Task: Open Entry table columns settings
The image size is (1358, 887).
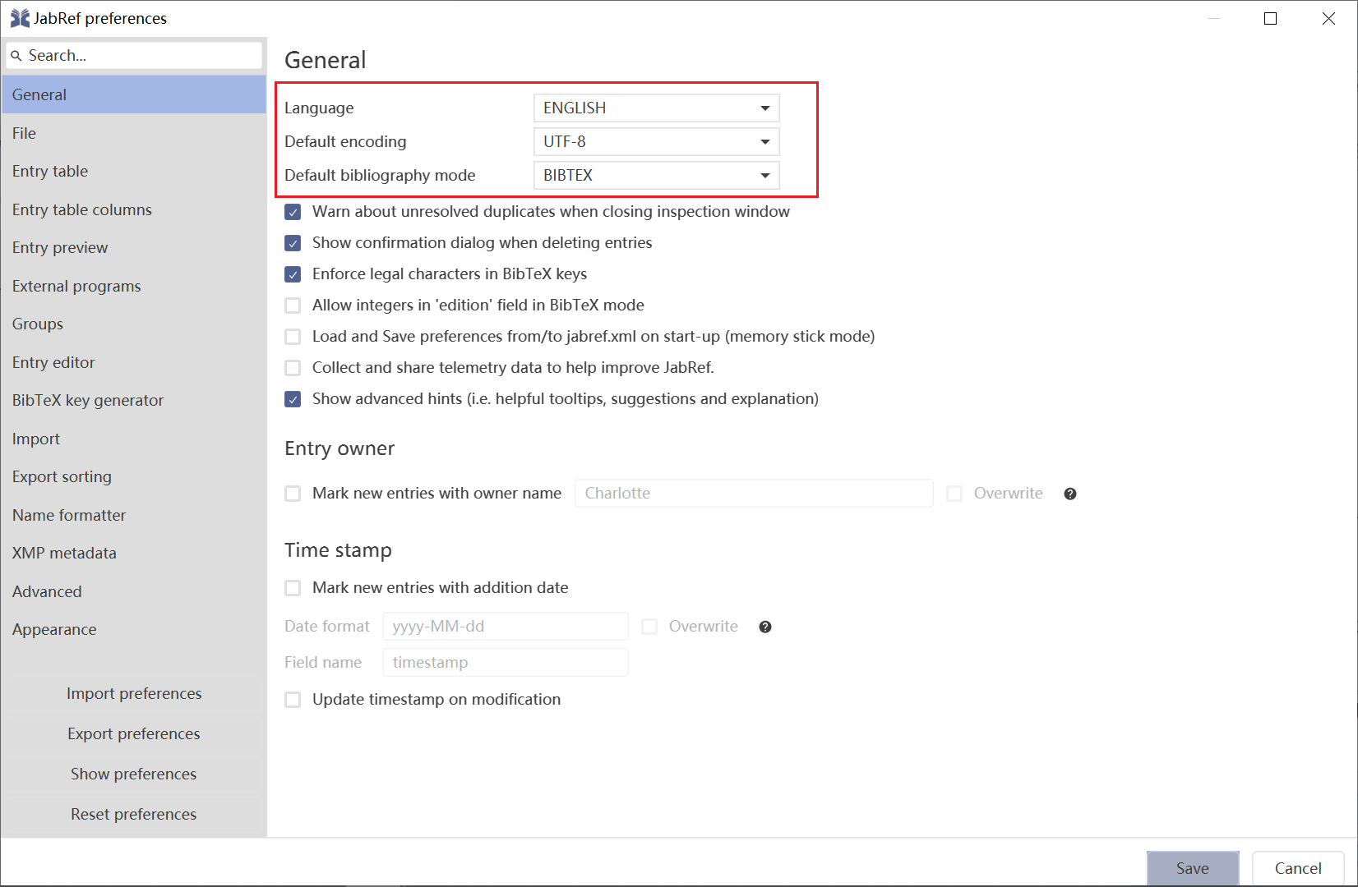Action: tap(133, 209)
